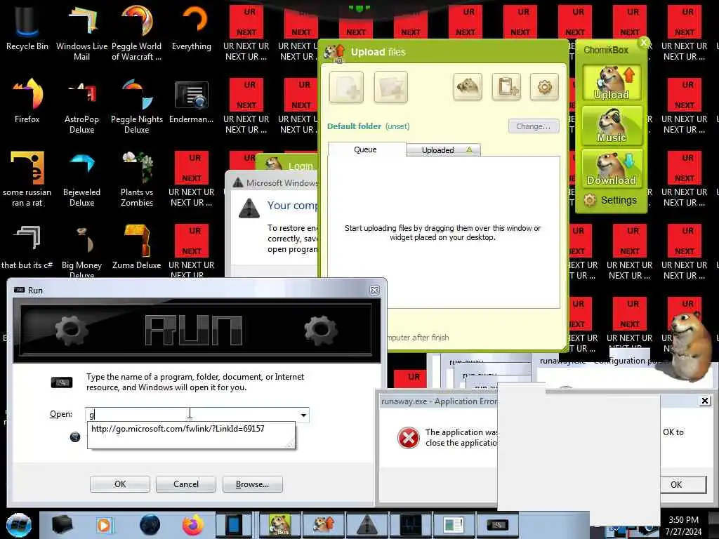
Task: Click Cancel in the Run dialog
Action: (x=185, y=484)
